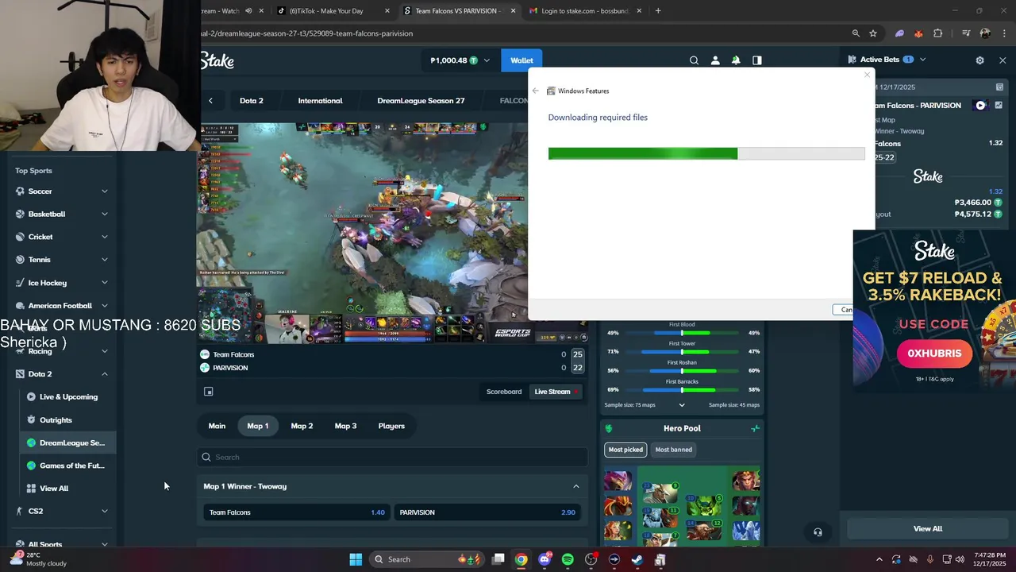Click the pop-out icon below team scores
This screenshot has height=572, width=1016.
point(209,392)
